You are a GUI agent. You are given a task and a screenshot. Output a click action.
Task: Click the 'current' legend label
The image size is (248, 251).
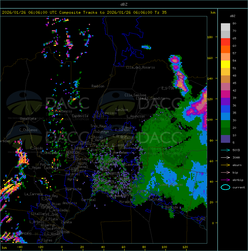(x=239, y=187)
